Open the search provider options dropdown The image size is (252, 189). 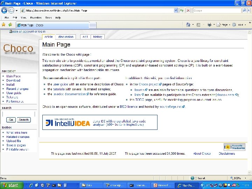(248, 10)
